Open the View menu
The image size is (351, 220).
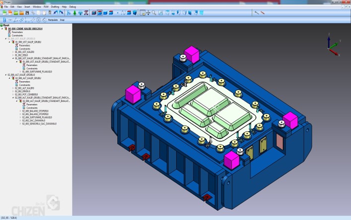19,7
